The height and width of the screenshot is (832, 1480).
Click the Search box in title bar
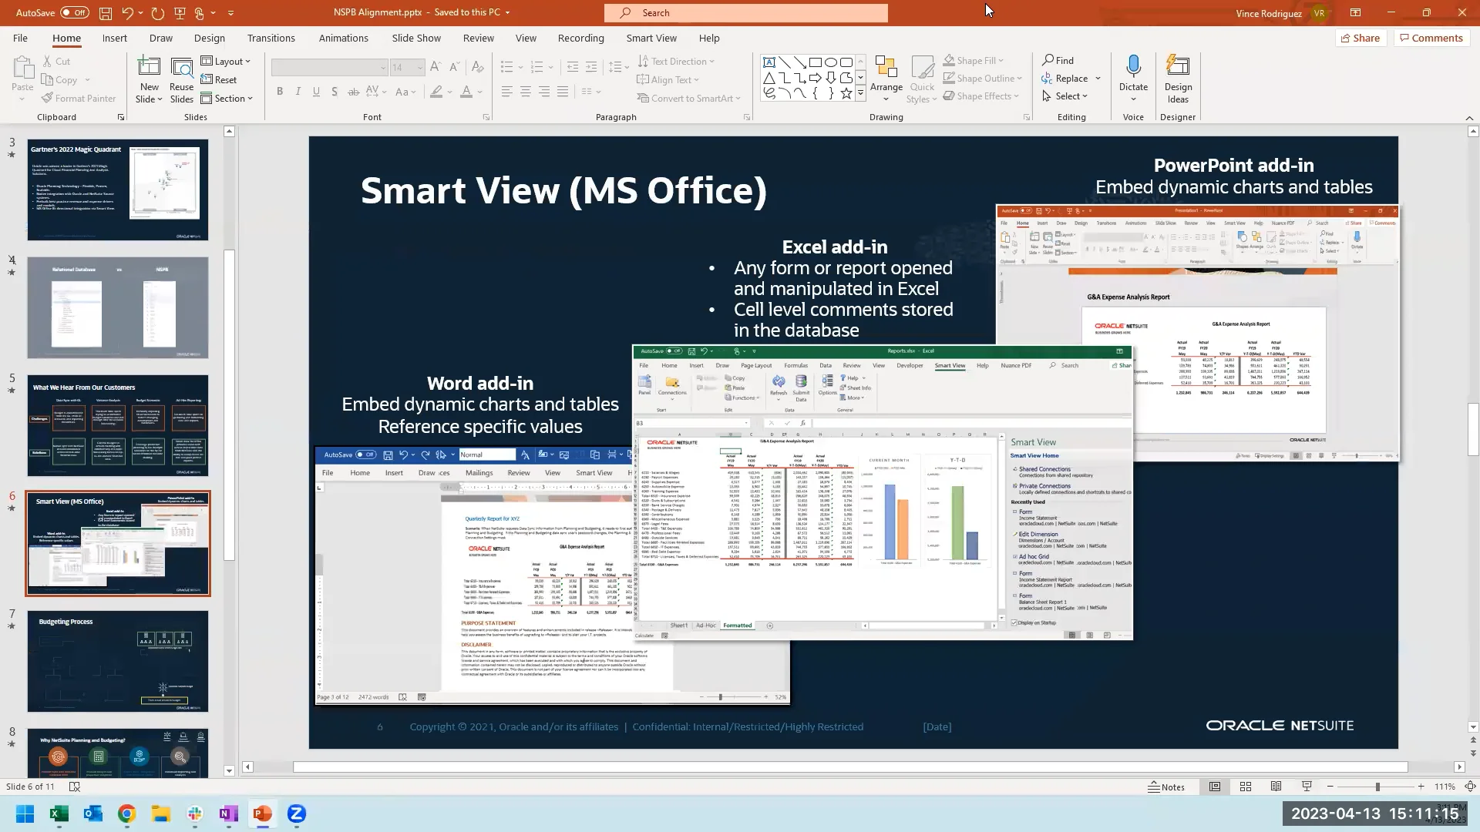click(746, 13)
